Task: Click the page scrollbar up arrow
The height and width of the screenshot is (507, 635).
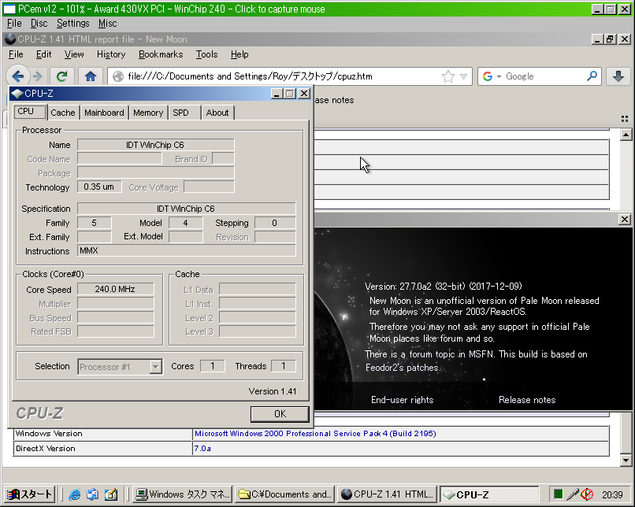Action: (626, 135)
